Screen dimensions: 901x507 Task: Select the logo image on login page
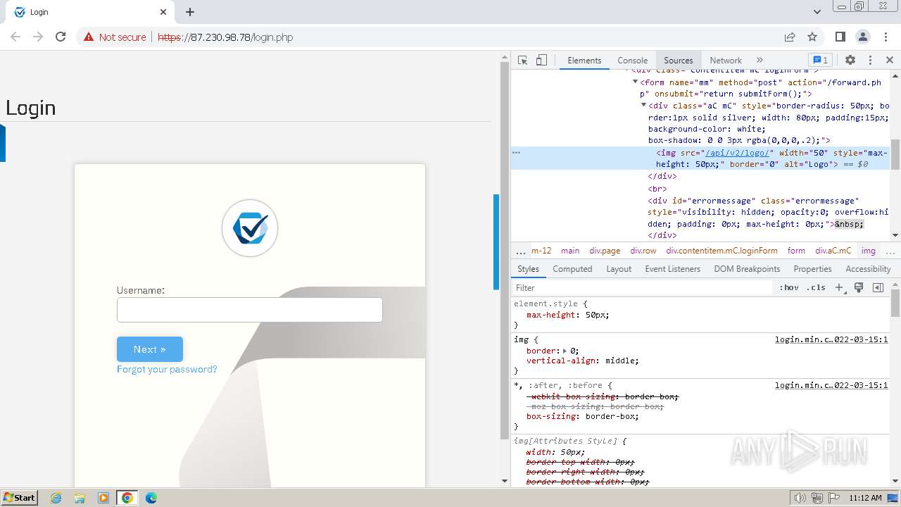point(250,228)
